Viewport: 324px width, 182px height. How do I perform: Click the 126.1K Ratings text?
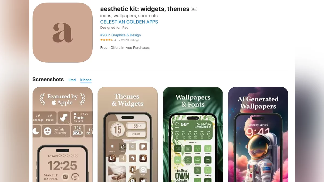tap(130, 40)
